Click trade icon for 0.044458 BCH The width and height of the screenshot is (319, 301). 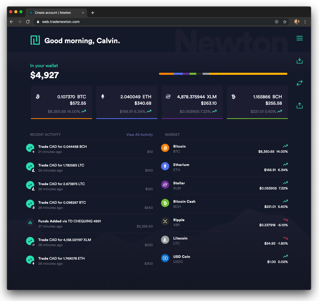(30, 148)
